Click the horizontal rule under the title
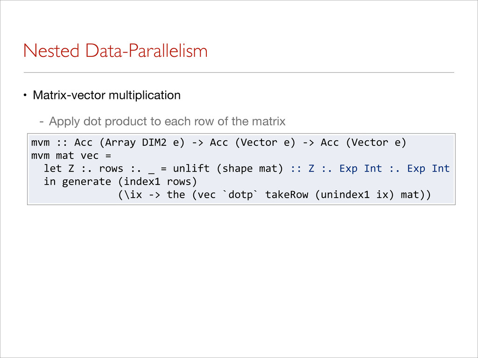The image size is (478, 358). click(x=239, y=72)
